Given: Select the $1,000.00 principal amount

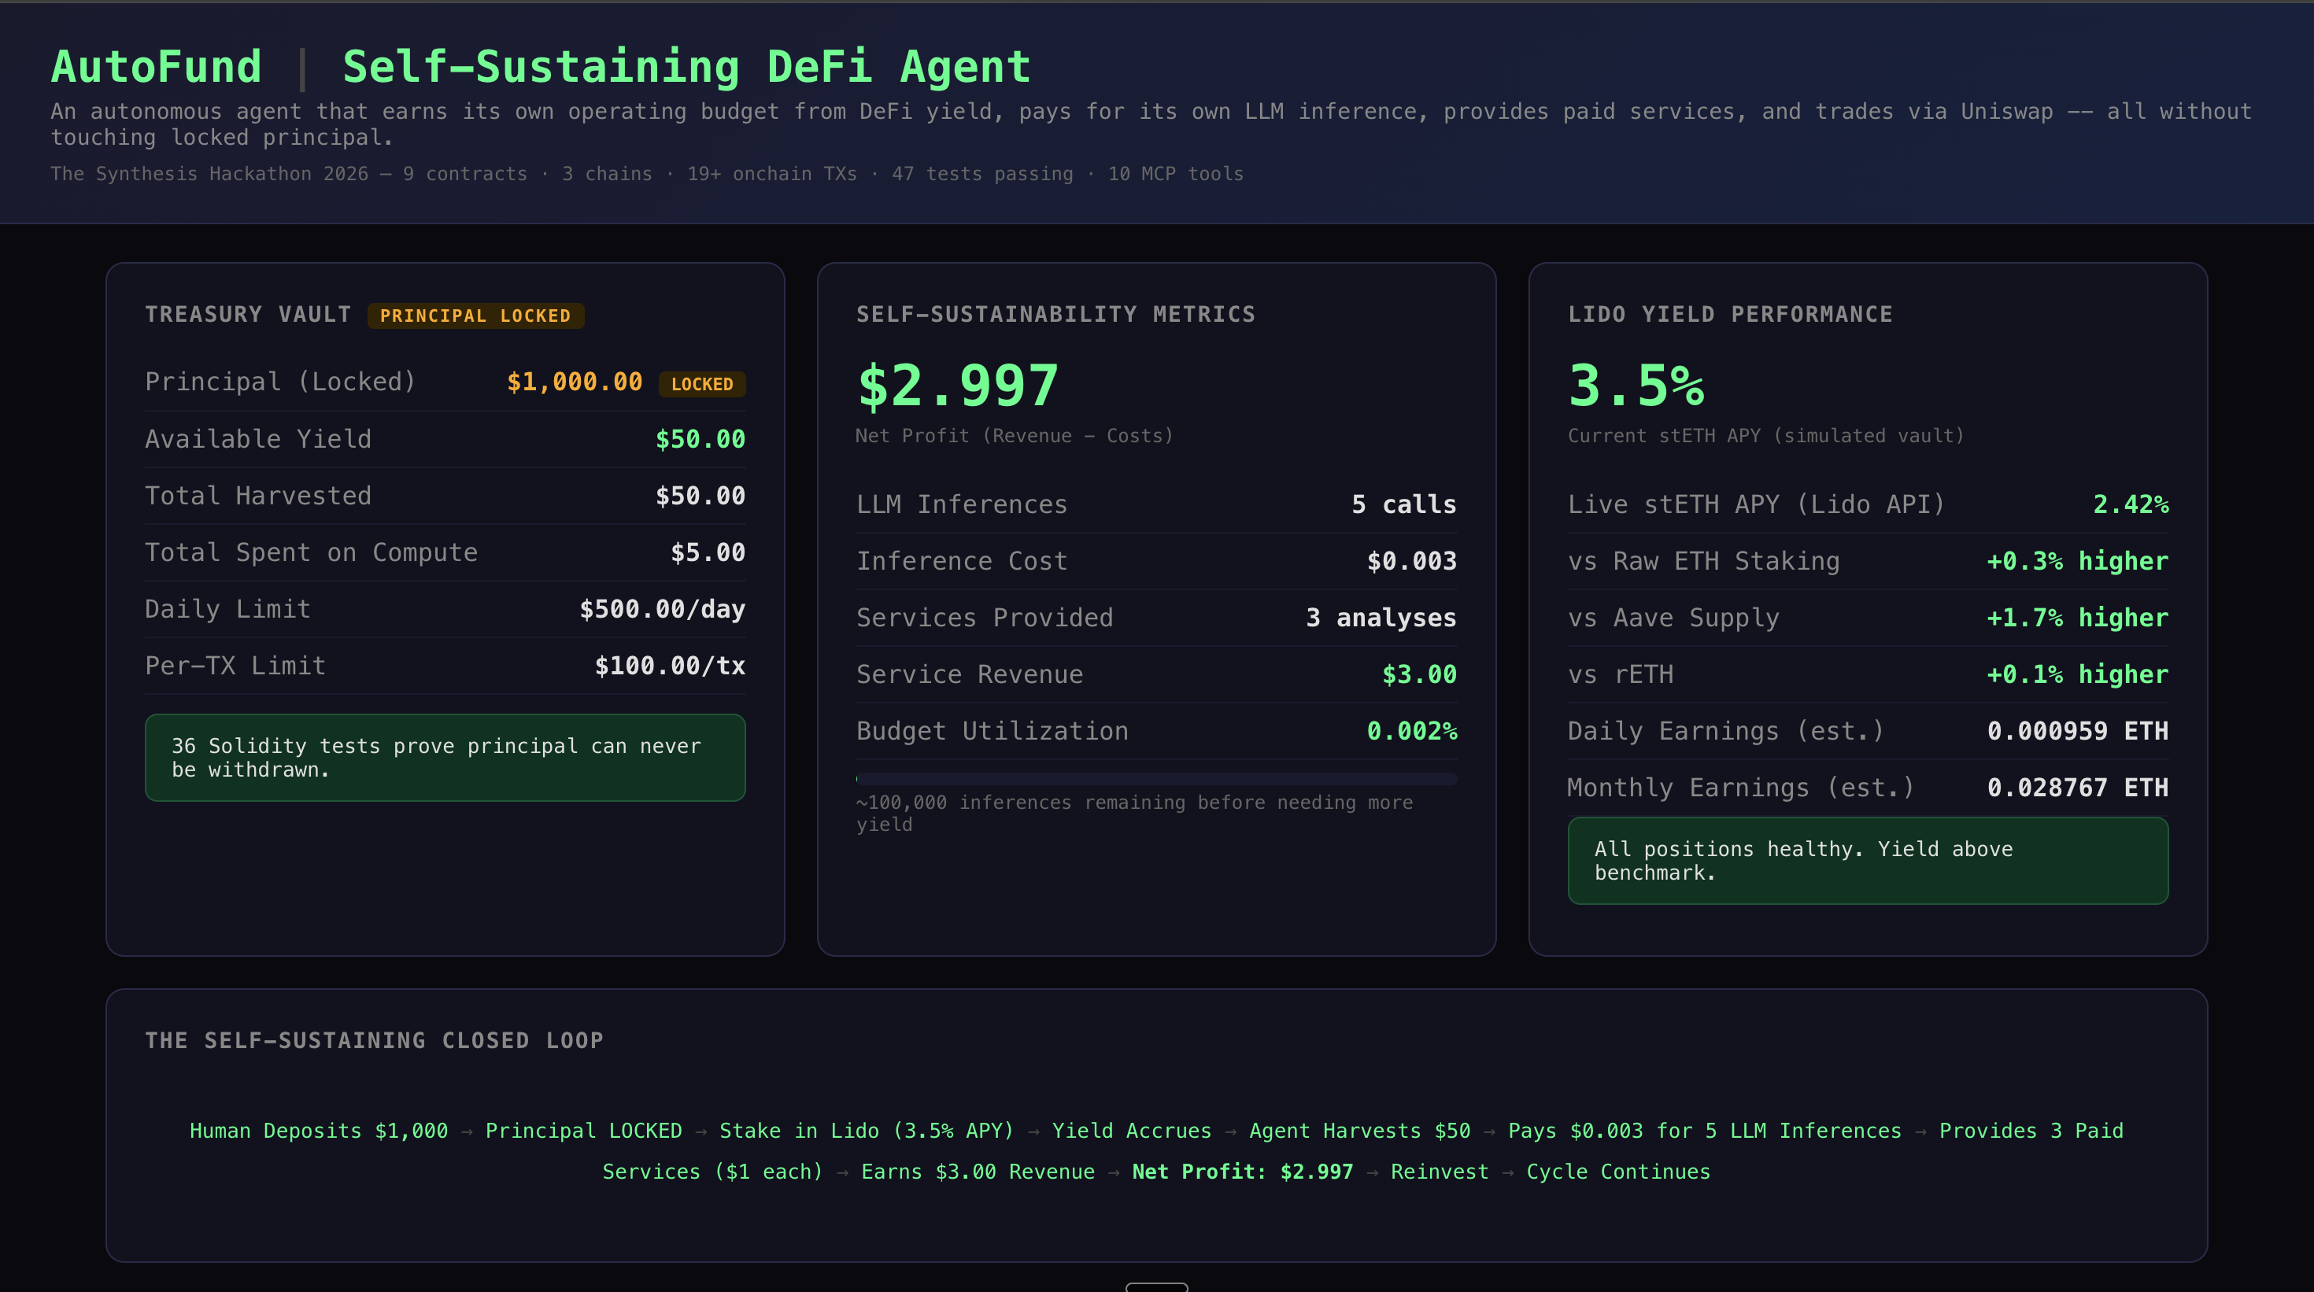Looking at the screenshot, I should 574,382.
